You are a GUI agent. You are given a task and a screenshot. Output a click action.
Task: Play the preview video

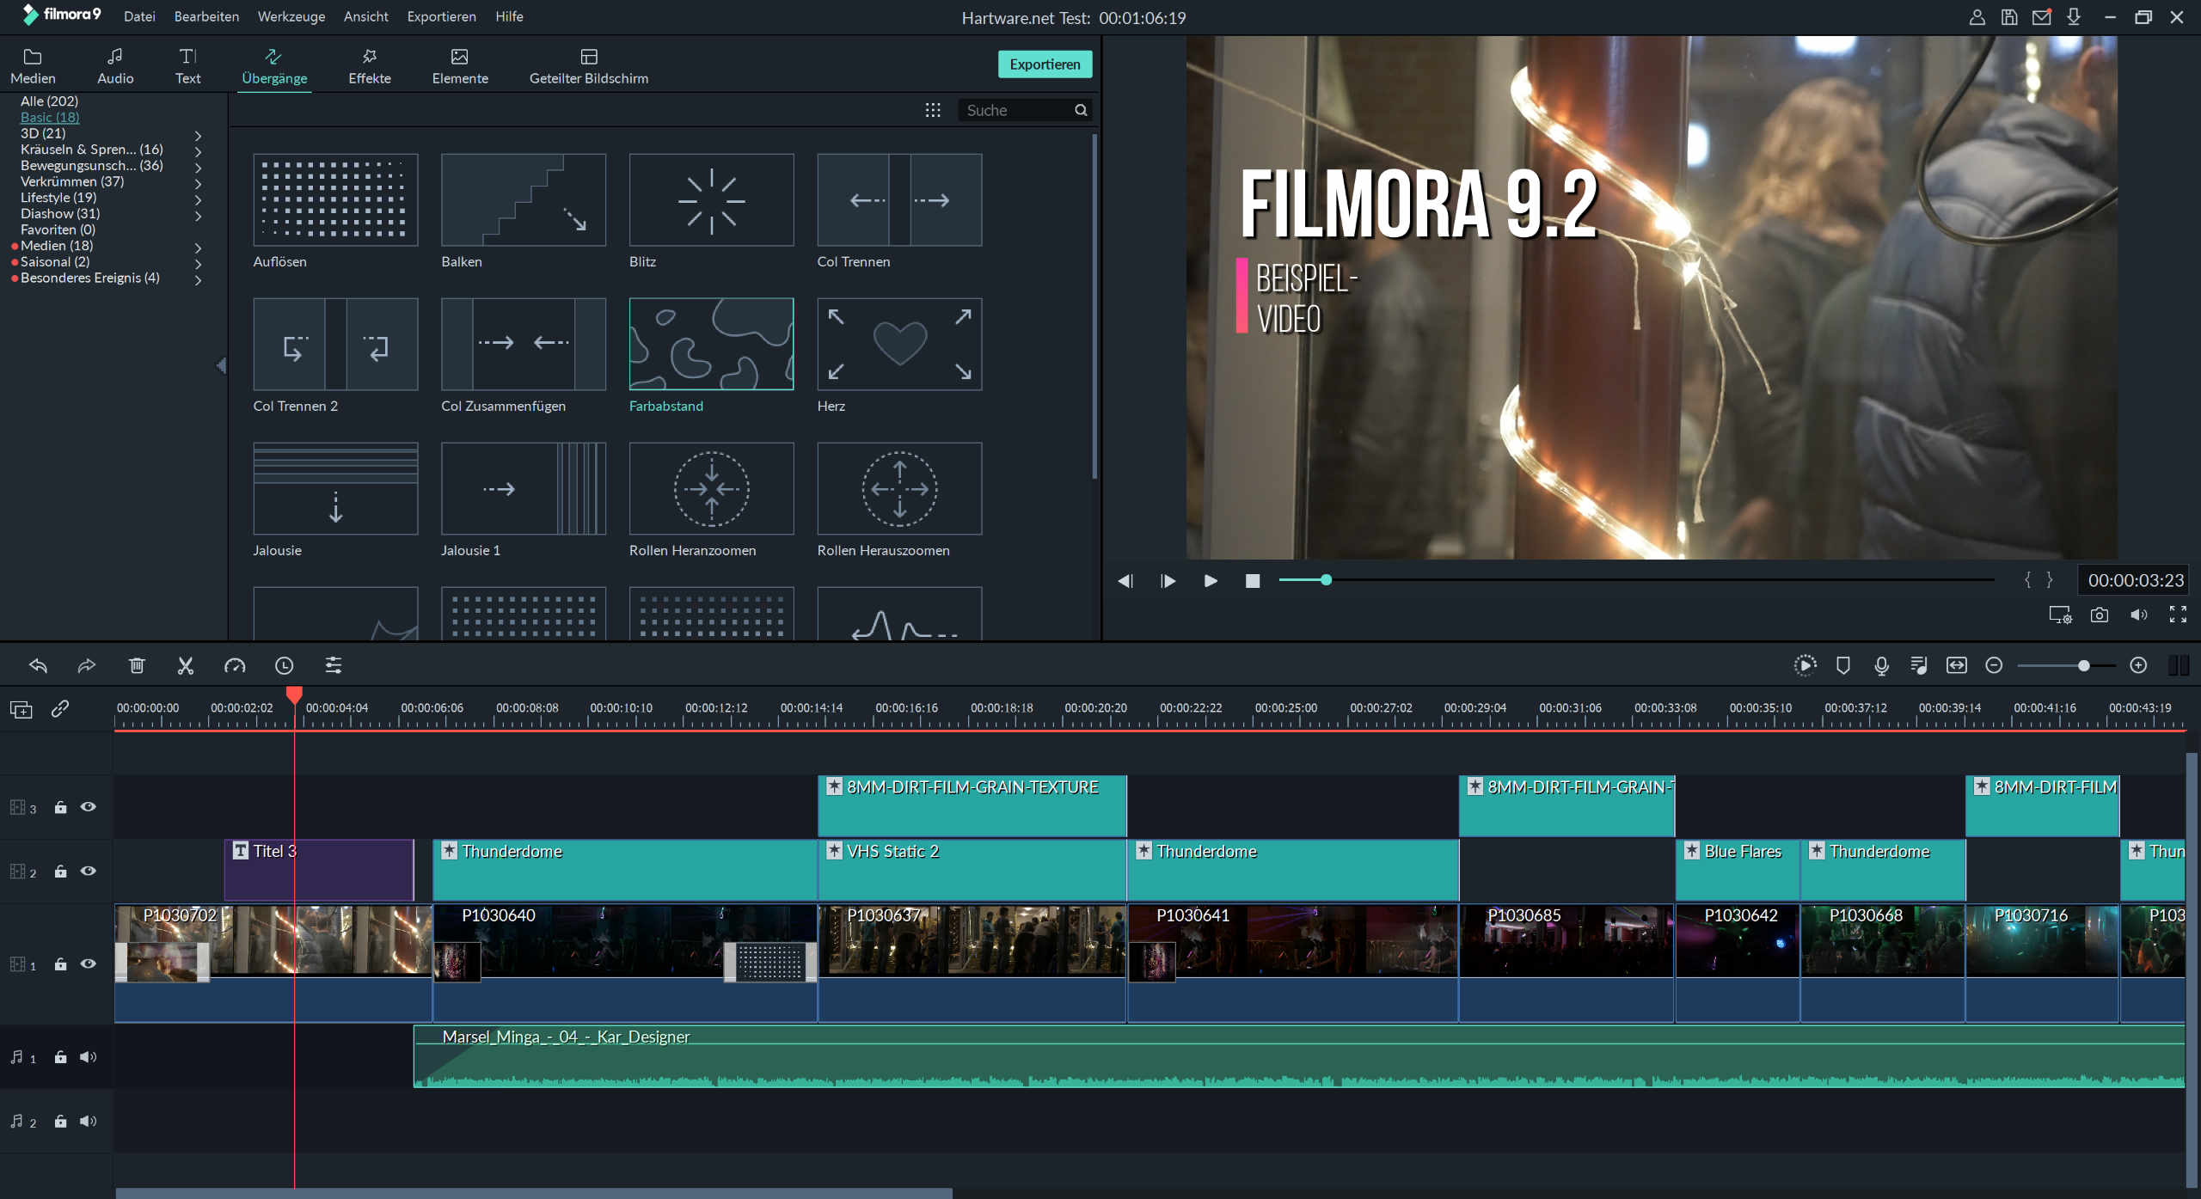1211,581
